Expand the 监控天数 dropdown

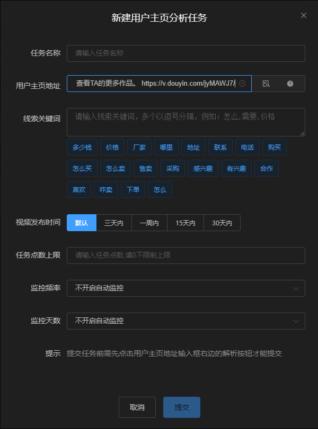(x=186, y=321)
